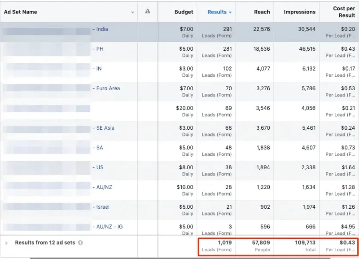This screenshot has width=359, height=259.
Task: Select the $0.73 cost for SA
Action: [x=348, y=148]
